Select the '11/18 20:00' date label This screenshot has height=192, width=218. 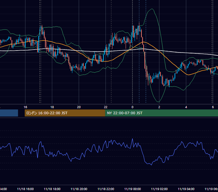point(79,189)
